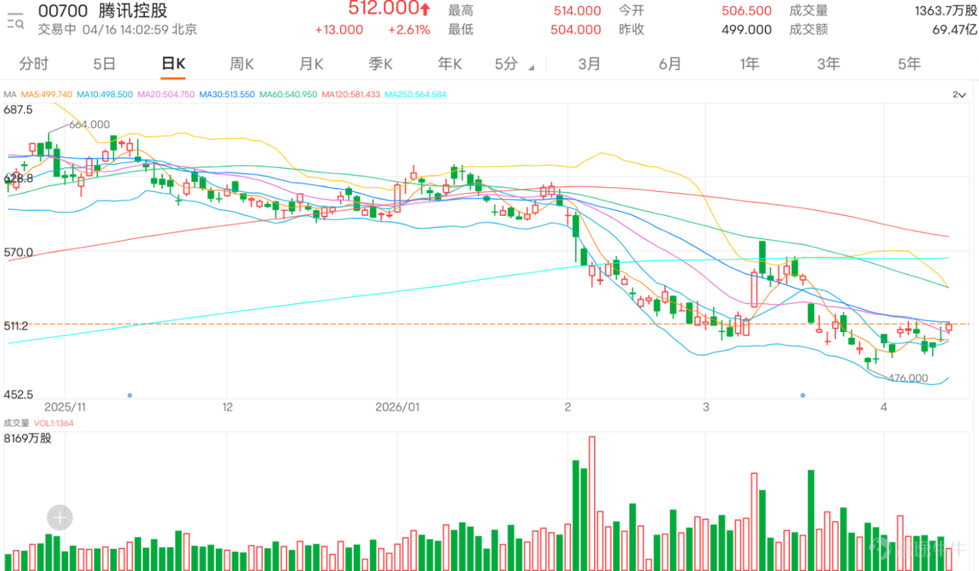Expand the 5分 minute interval dropdown
Screen dimensions: 979x571
pyautogui.click(x=514, y=64)
